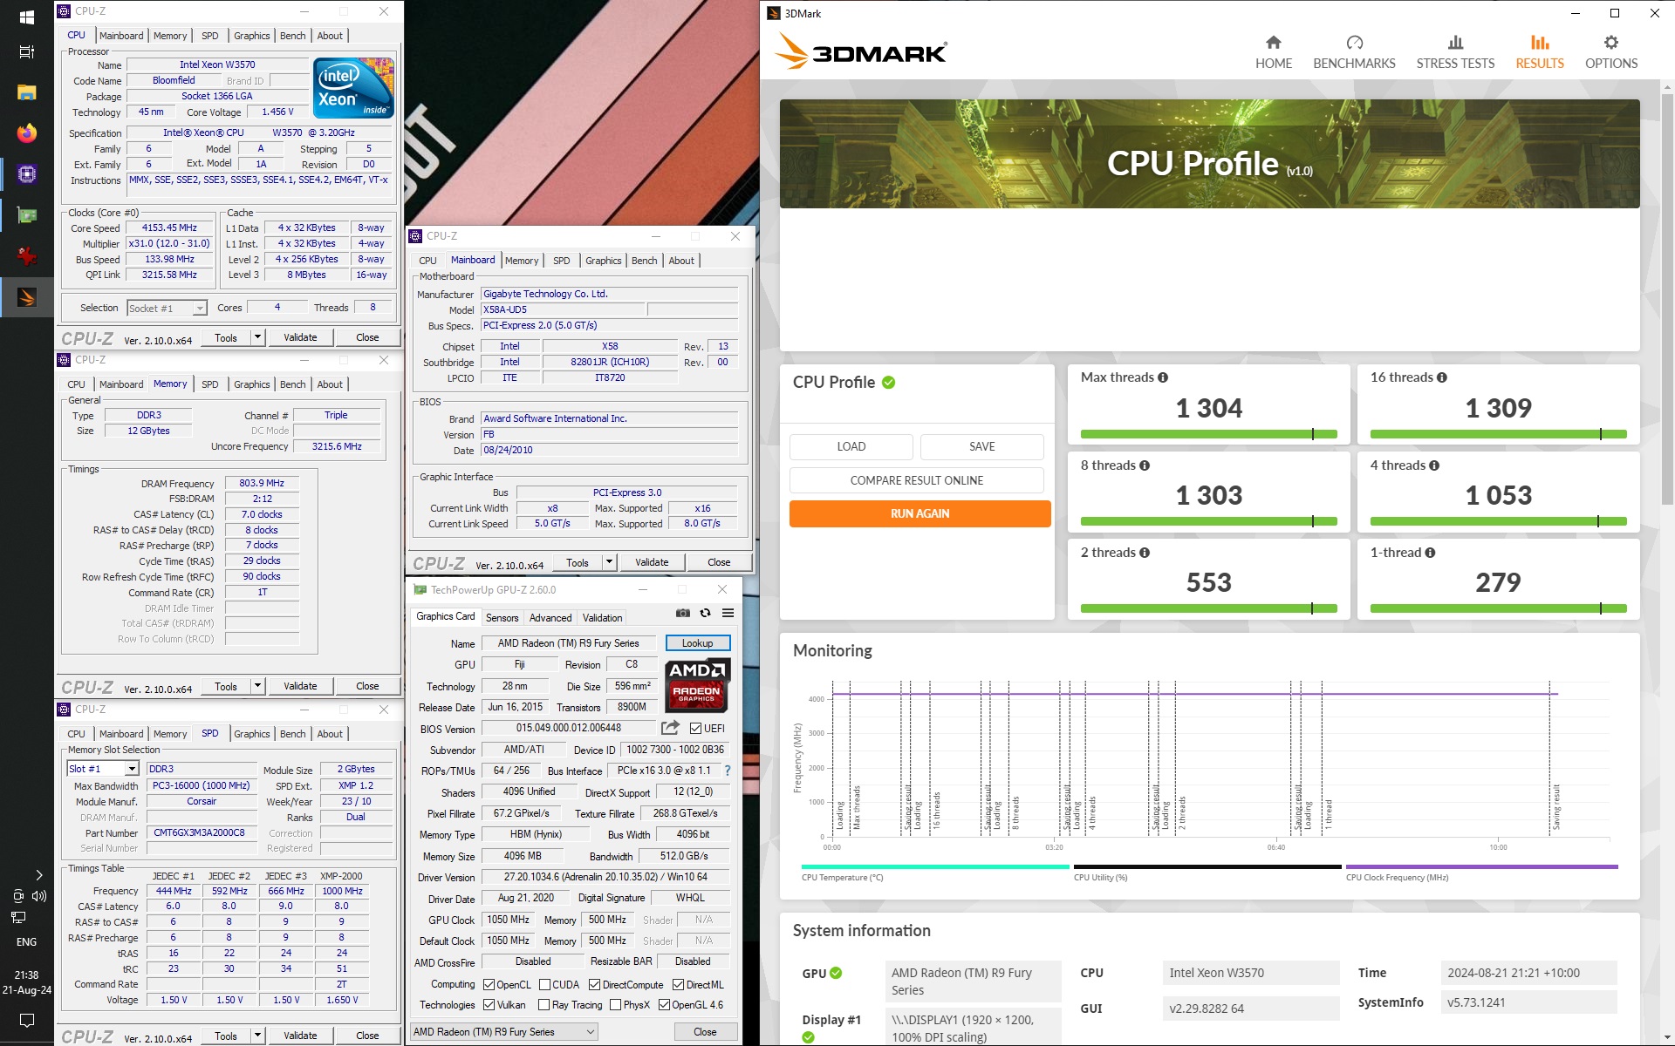Viewport: 1675px width, 1046px height.
Task: Toggle the DirectCompute checkbox
Action: click(594, 985)
